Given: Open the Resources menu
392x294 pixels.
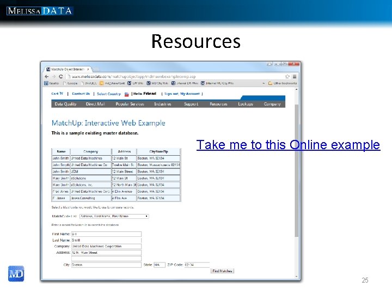Looking at the screenshot, I should pyautogui.click(x=218, y=104).
